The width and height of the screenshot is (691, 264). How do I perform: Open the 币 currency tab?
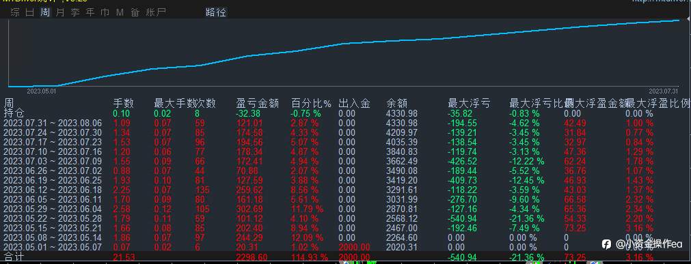point(105,12)
